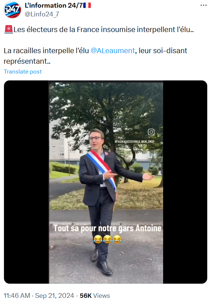Viewport: 209px width, 300px height.
Task: Click the left black letterbox bar of the video
Action: [27, 182]
